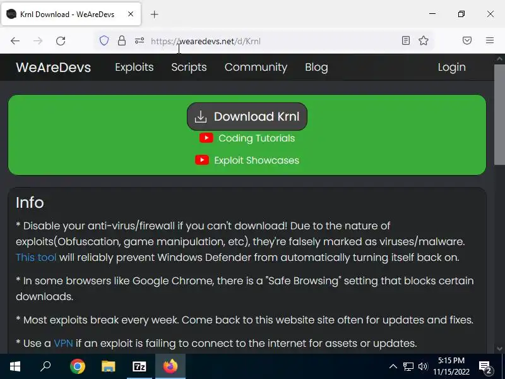Open the Blog menu item
The width and height of the screenshot is (505, 379).
coord(316,67)
